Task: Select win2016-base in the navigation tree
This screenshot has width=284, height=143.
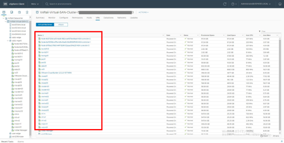Action: click(x=18, y=137)
